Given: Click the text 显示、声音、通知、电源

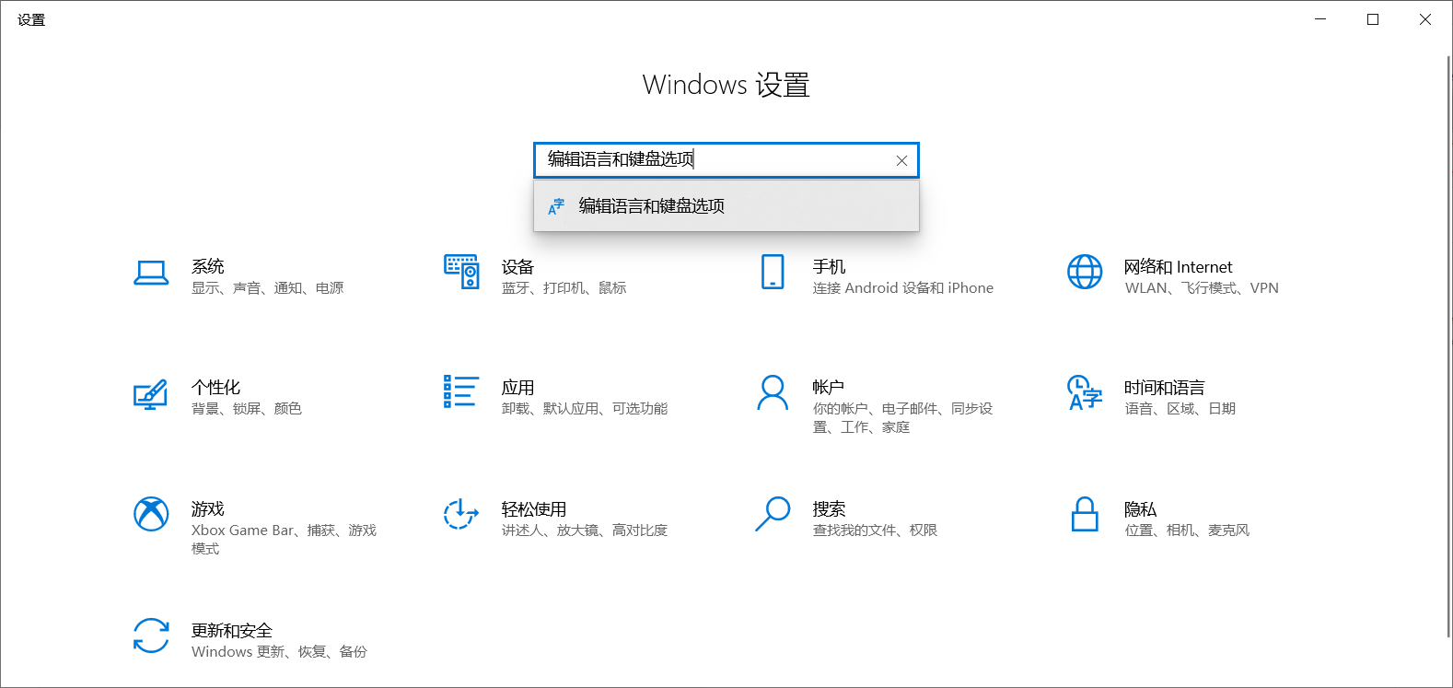Looking at the screenshot, I should (x=267, y=288).
